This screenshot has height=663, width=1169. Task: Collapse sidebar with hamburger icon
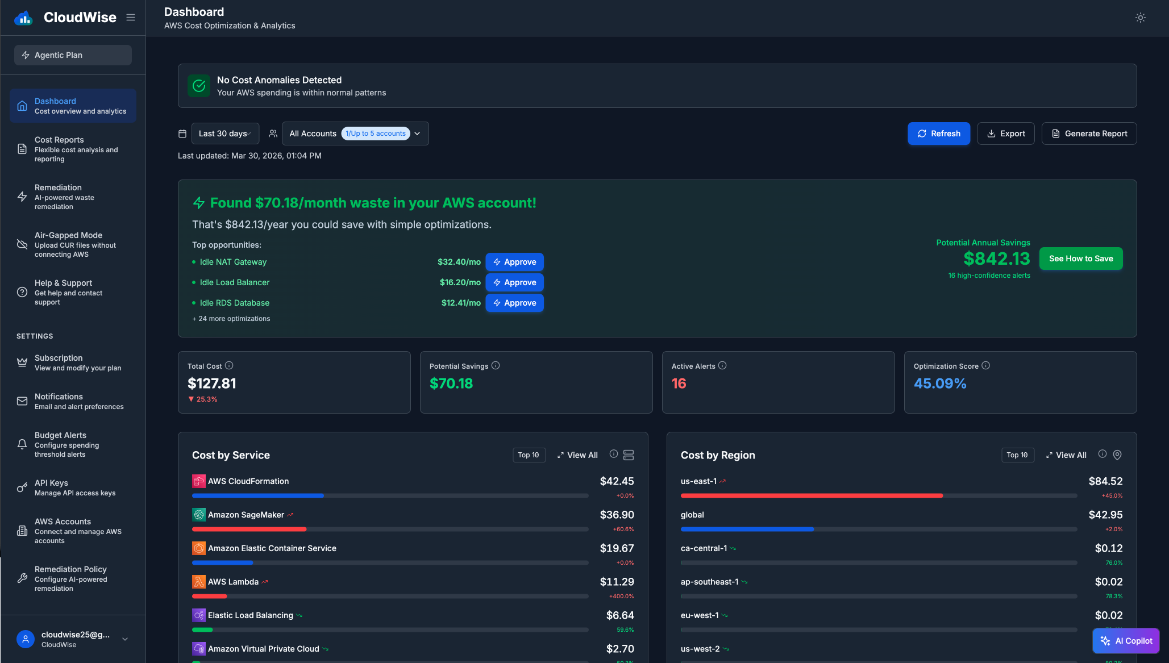coord(131,18)
